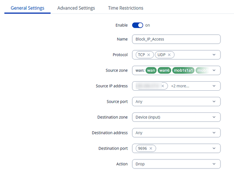Change the Action from Drop

tap(176, 164)
